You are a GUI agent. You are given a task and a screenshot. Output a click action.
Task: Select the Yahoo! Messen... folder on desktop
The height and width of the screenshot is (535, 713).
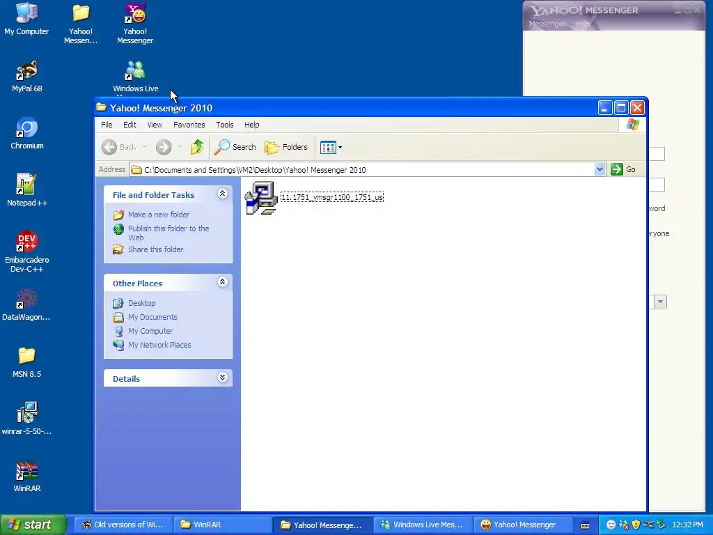[81, 24]
